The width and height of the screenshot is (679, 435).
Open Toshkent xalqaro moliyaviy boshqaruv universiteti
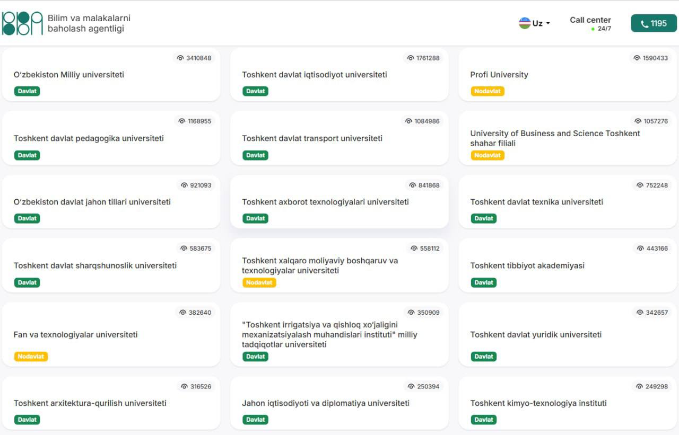339,265
